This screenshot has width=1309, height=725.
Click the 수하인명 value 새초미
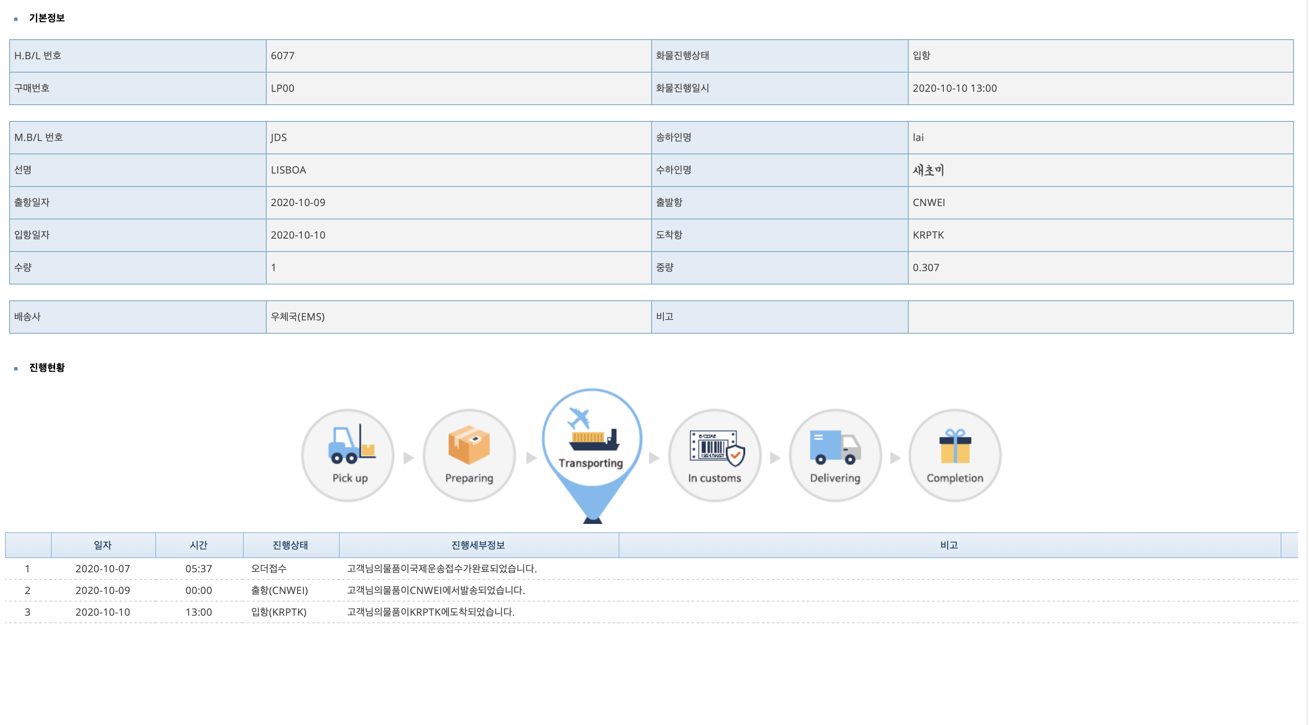(928, 170)
